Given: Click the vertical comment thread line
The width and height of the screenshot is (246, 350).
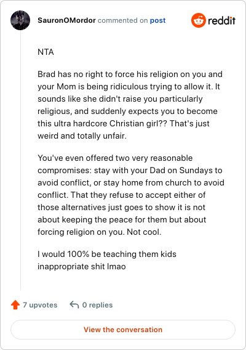Looking at the screenshot, I should pos(20,160).
